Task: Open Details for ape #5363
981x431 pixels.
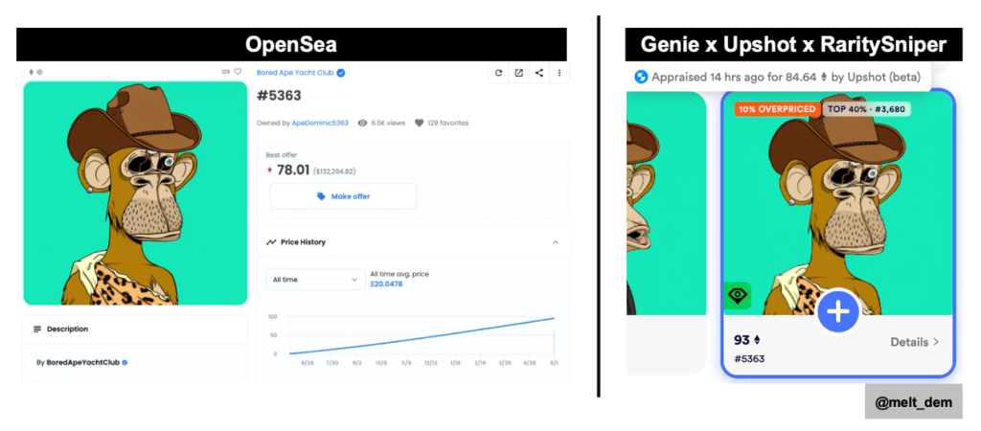Action: point(915,342)
